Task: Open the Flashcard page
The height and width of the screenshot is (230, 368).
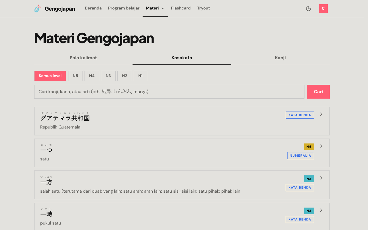Action: pyautogui.click(x=181, y=8)
